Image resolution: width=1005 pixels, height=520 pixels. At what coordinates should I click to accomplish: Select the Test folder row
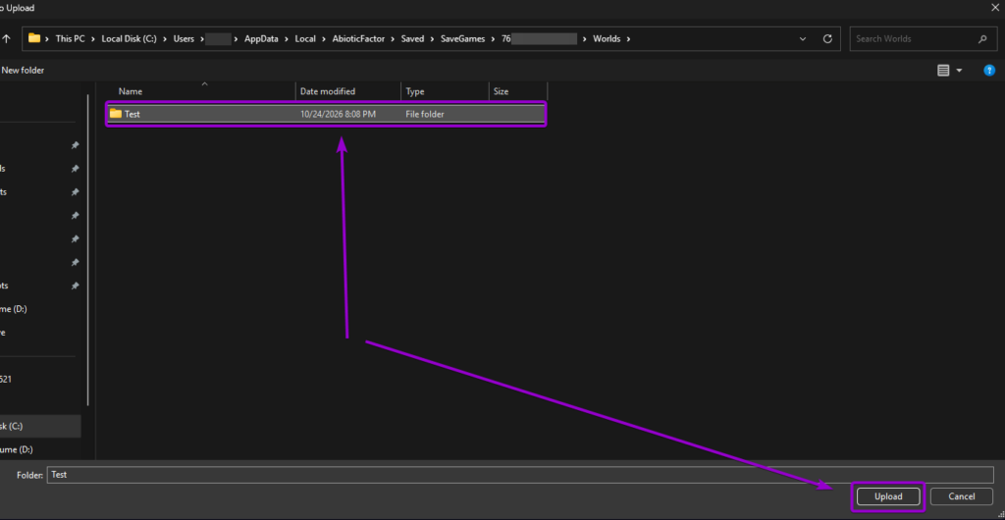tap(326, 114)
